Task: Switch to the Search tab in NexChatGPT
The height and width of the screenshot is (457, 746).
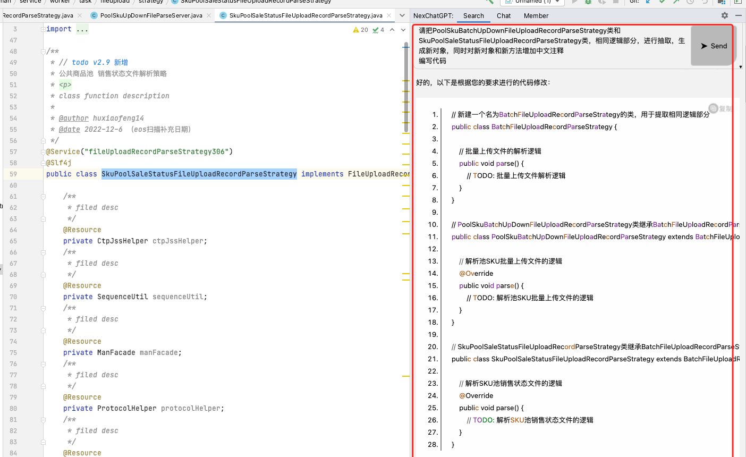Action: [x=473, y=16]
